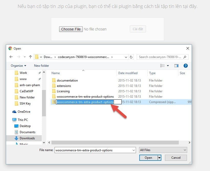Click the Choose File button
The height and width of the screenshot is (171, 210).
pyautogui.click(x=71, y=29)
